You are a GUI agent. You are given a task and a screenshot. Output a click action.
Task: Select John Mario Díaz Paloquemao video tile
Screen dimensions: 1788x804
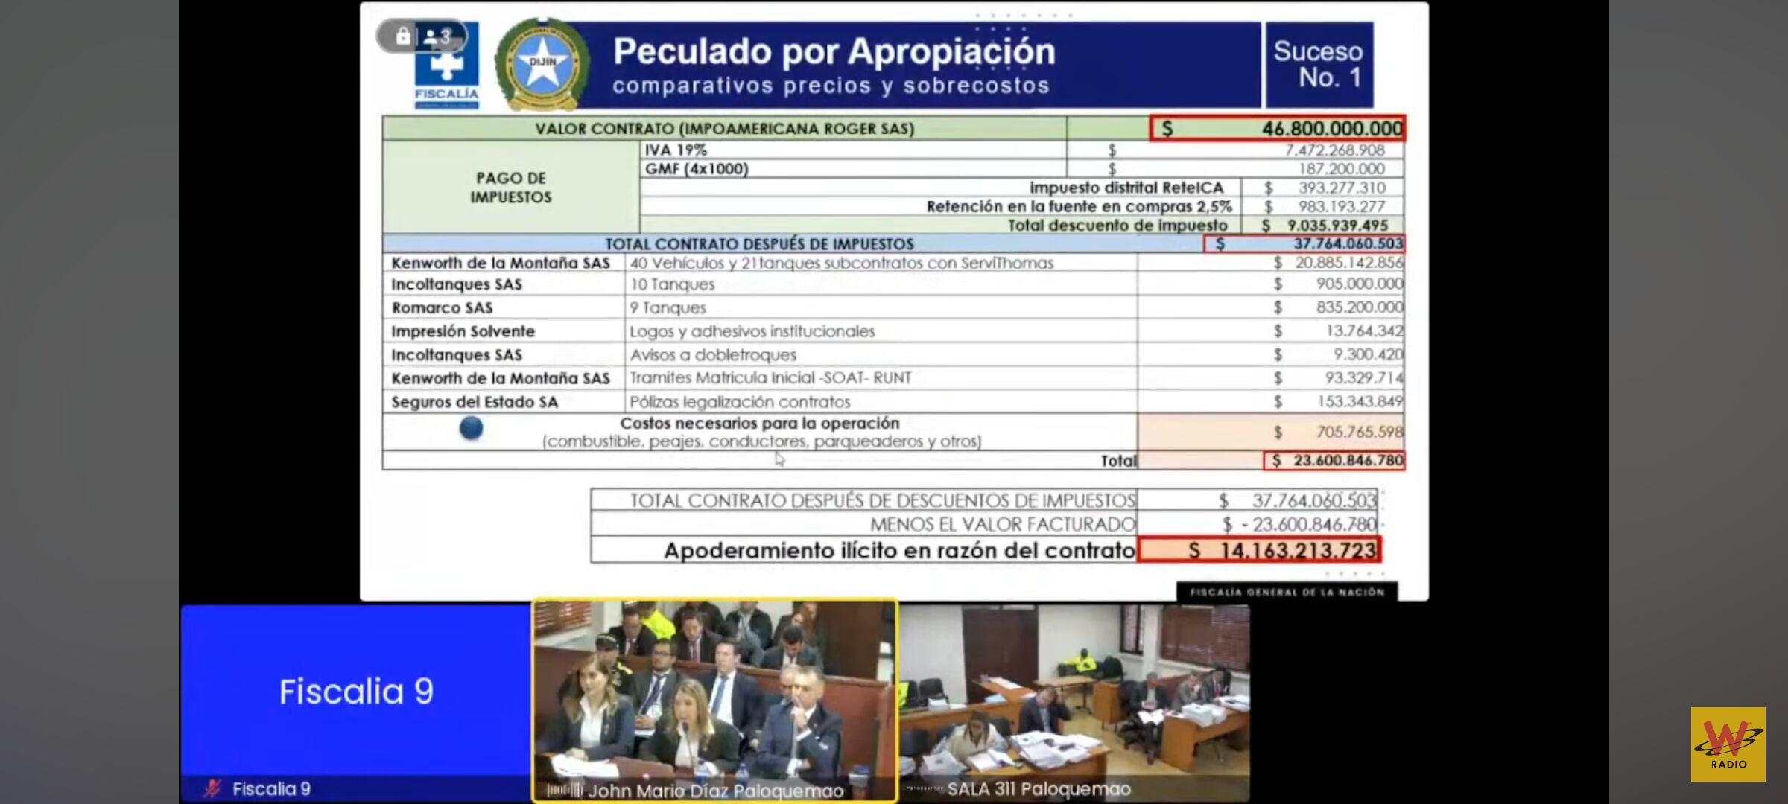click(x=714, y=696)
